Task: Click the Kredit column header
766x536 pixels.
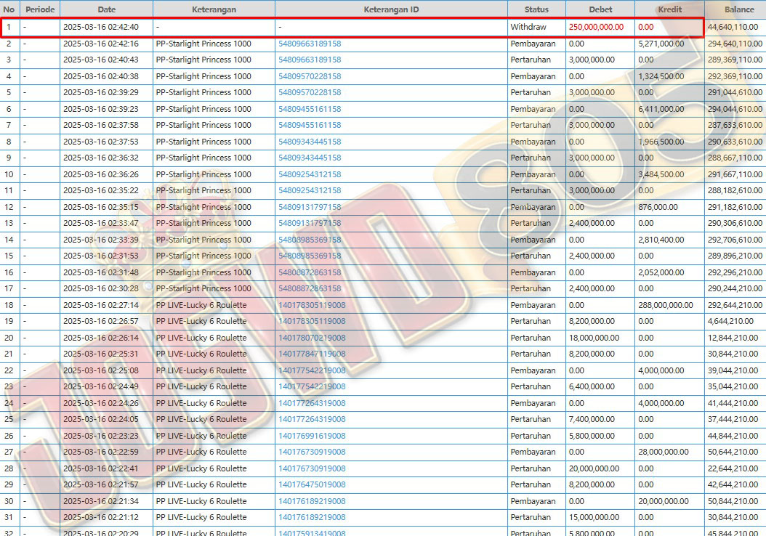Action: 669,9
